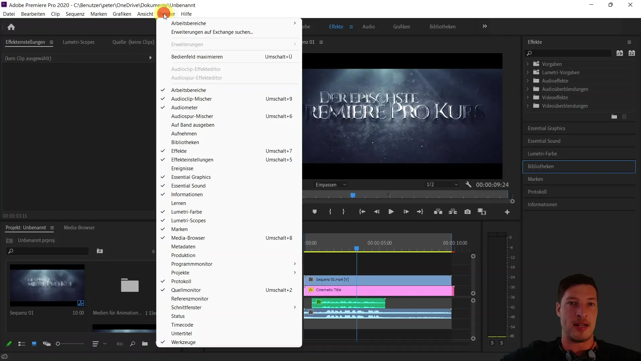Screen dimensions: 641x361
Task: Select Erweiterungen auf Exchange suchen option
Action: coord(212,32)
